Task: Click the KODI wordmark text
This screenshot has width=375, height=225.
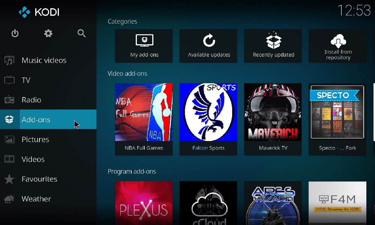Action: click(47, 12)
